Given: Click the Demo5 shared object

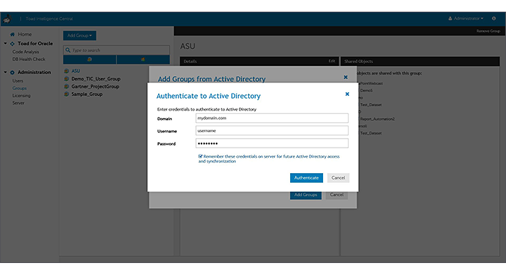Looking at the screenshot, I should coord(366,91).
